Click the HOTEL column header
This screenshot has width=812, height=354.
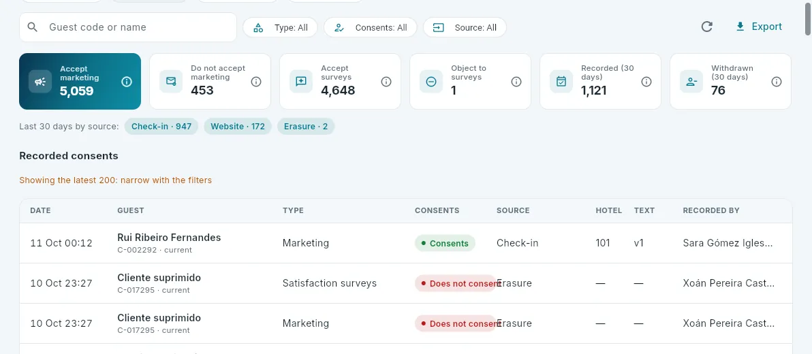pos(609,210)
